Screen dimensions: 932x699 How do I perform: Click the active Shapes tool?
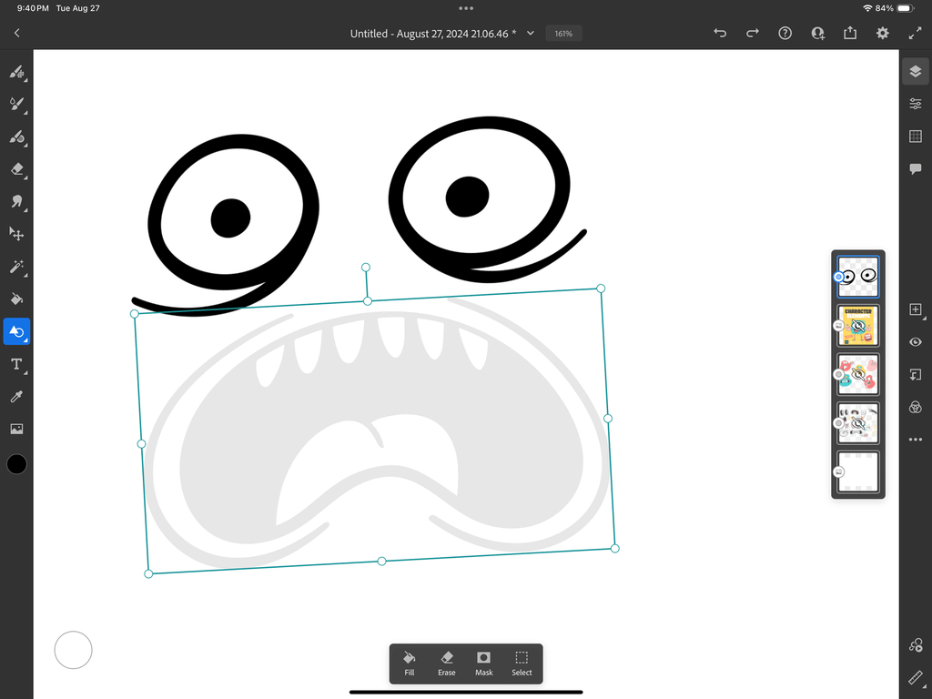[16, 331]
